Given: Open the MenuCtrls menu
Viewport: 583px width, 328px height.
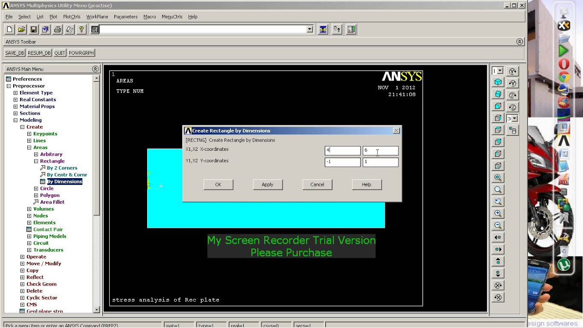Looking at the screenshot, I should [172, 17].
